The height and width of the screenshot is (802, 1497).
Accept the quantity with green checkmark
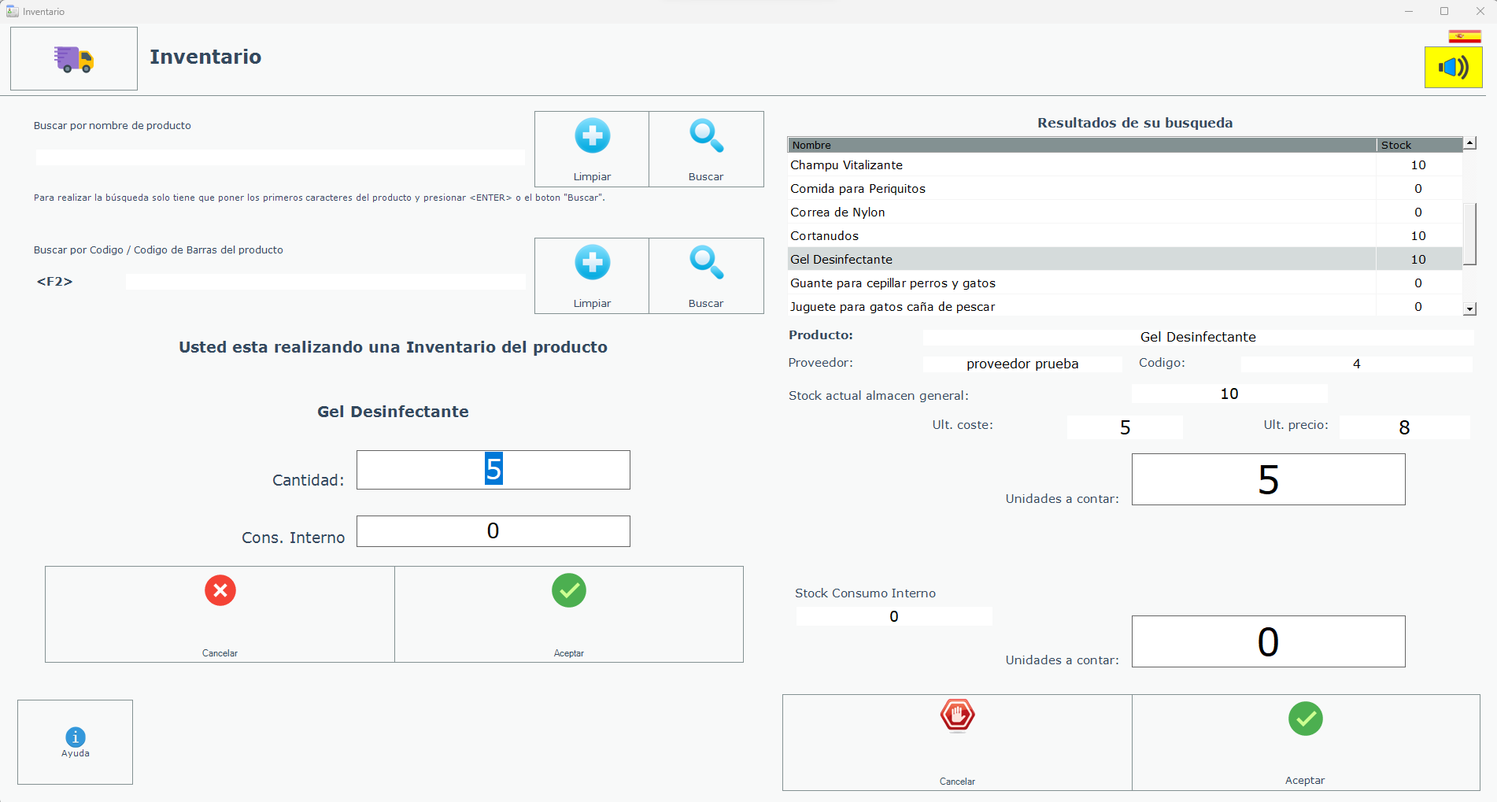point(568,614)
